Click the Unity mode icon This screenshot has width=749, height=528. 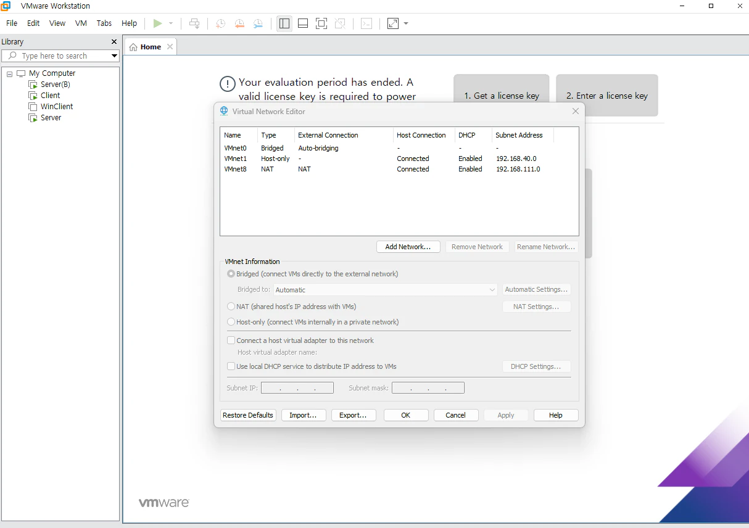tap(340, 23)
